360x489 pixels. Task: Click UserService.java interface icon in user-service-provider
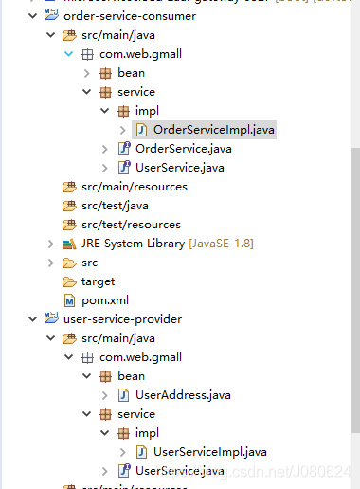click(x=124, y=471)
